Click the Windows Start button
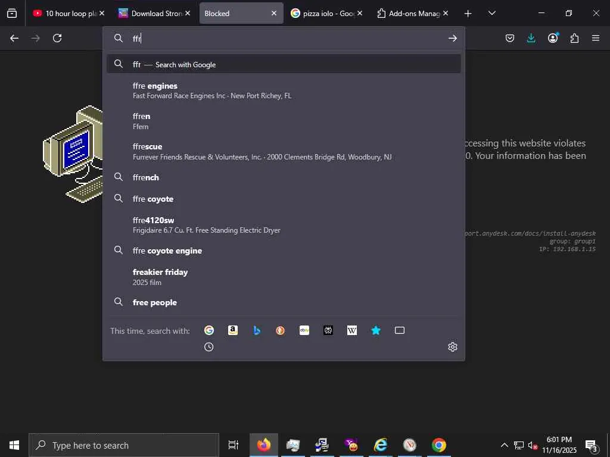 click(14, 445)
